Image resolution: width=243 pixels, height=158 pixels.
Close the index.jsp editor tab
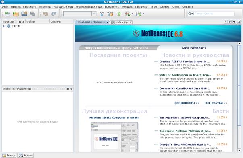(131, 22)
